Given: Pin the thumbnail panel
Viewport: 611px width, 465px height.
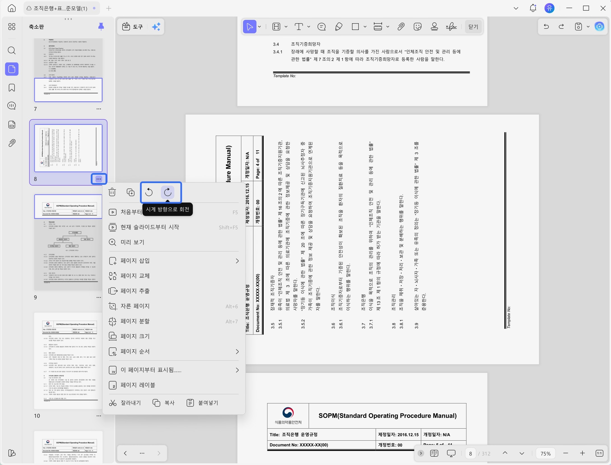Looking at the screenshot, I should pyautogui.click(x=101, y=27).
